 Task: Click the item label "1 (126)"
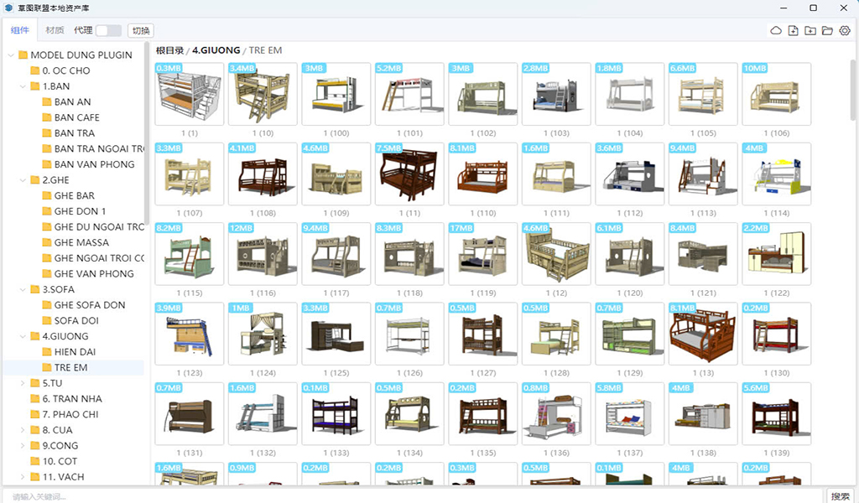(x=409, y=373)
